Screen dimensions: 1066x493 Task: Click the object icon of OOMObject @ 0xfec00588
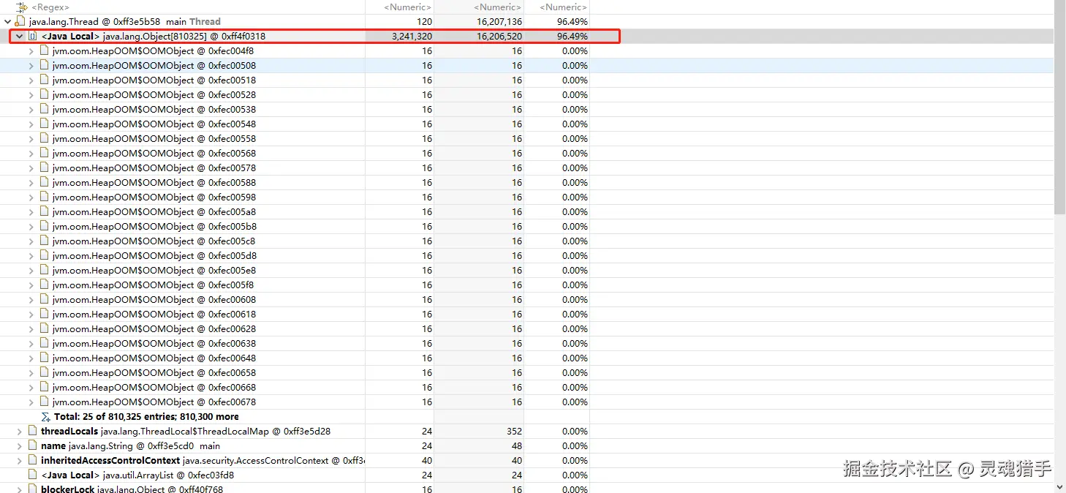[44, 183]
